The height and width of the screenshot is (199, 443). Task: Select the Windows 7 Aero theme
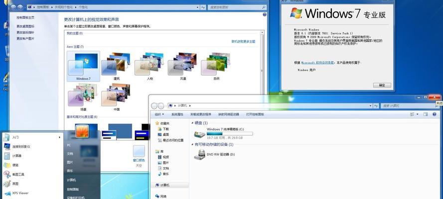point(83,67)
